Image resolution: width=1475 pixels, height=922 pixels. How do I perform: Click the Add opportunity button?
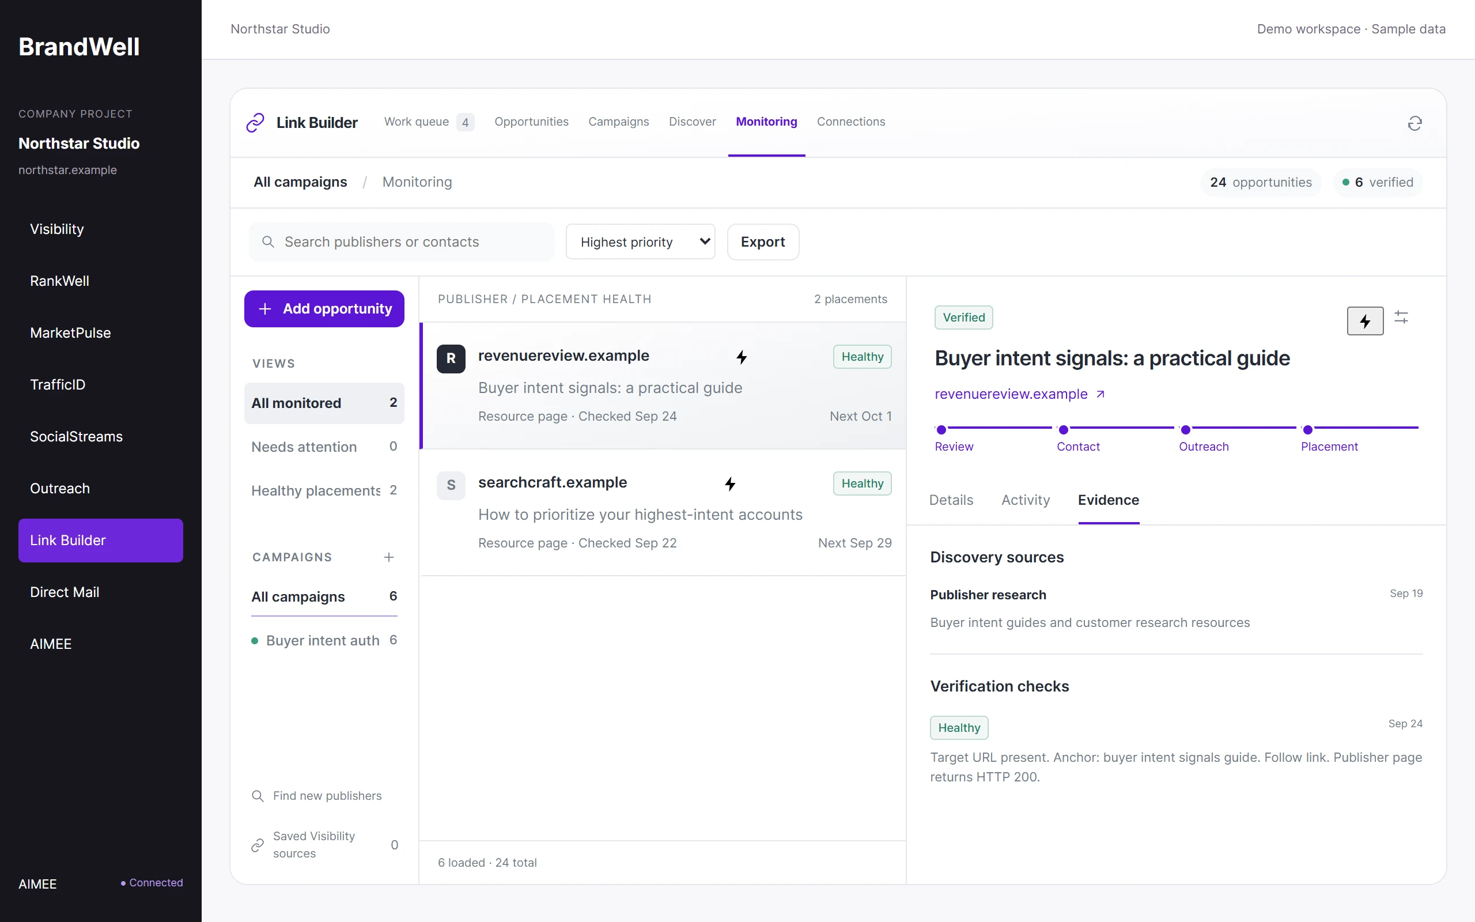(324, 308)
